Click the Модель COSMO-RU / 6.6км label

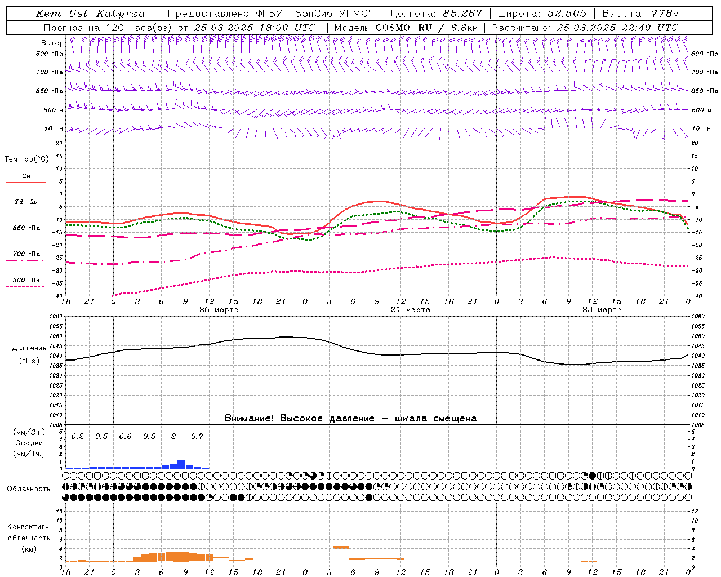[x=406, y=28]
